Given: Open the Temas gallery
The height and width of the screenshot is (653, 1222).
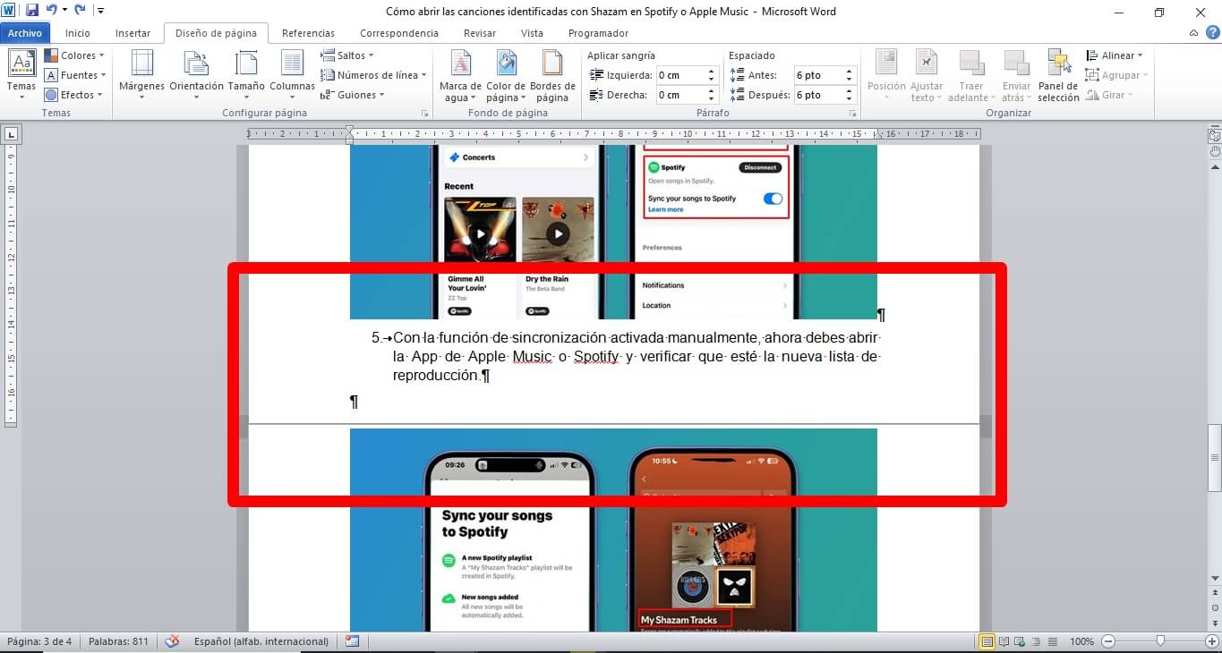Looking at the screenshot, I should point(21,75).
